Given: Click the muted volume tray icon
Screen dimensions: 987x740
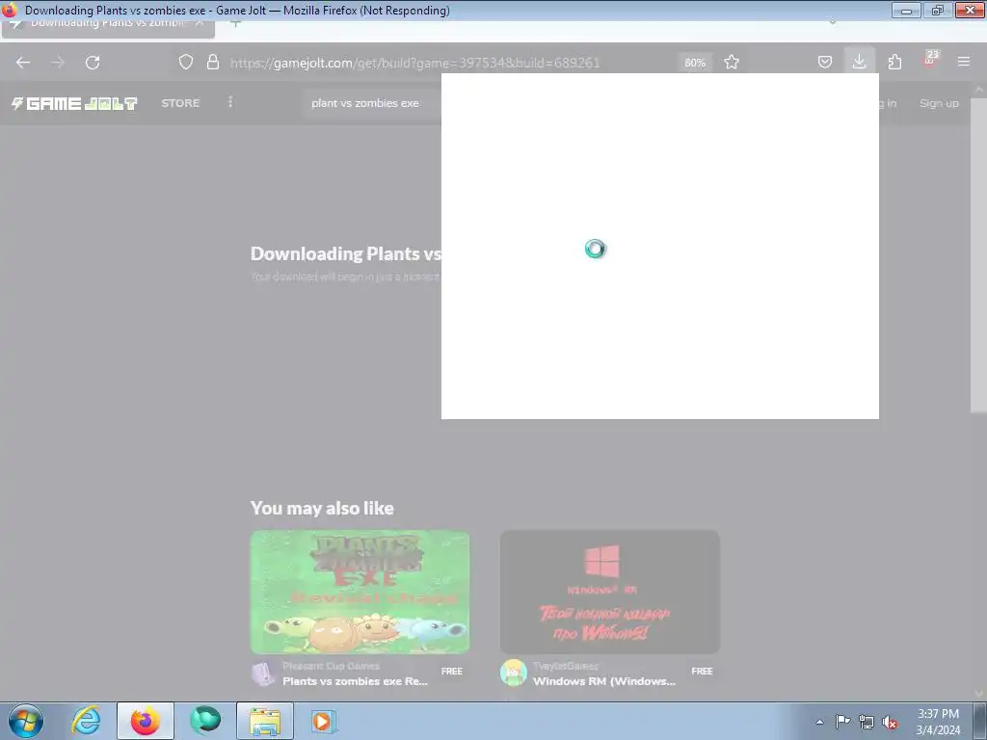Looking at the screenshot, I should 890,722.
